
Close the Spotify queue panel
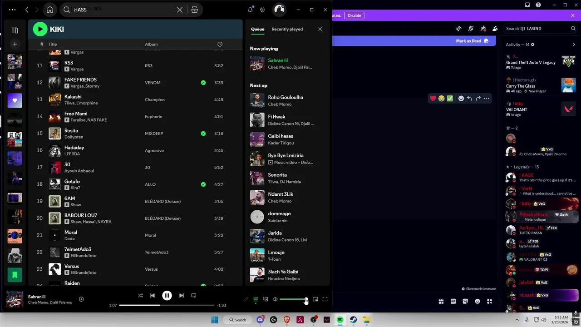click(x=320, y=29)
